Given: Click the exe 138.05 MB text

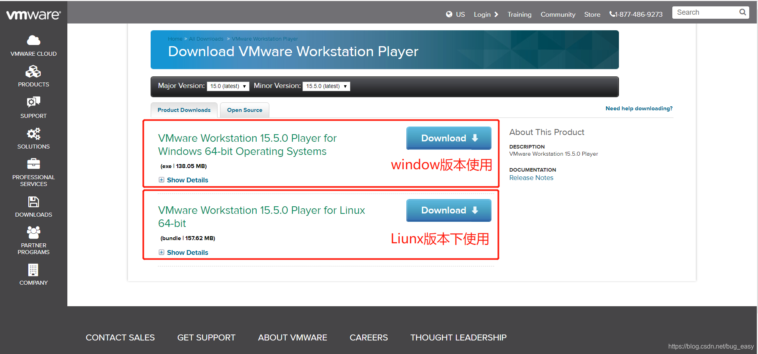Looking at the screenshot, I should pyautogui.click(x=183, y=166).
